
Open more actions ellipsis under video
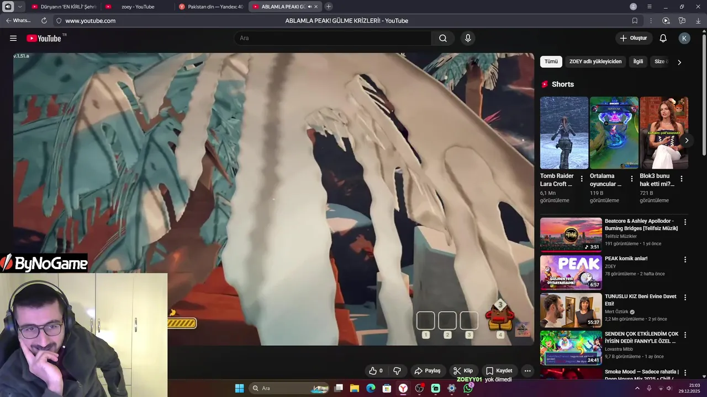(527, 371)
